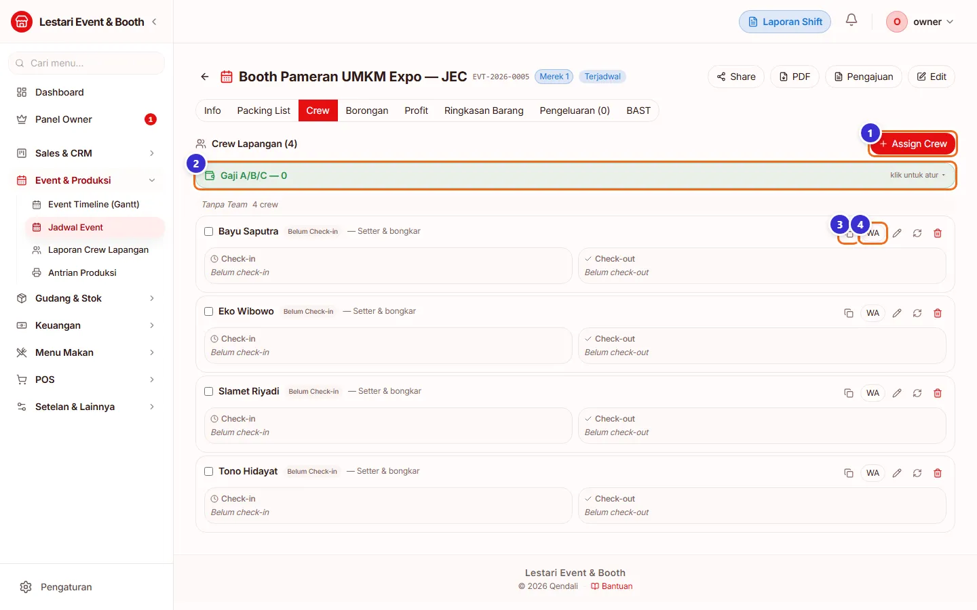Tick the Bayu Saputra checkbox
Screen dimensions: 977x610
click(x=209, y=231)
